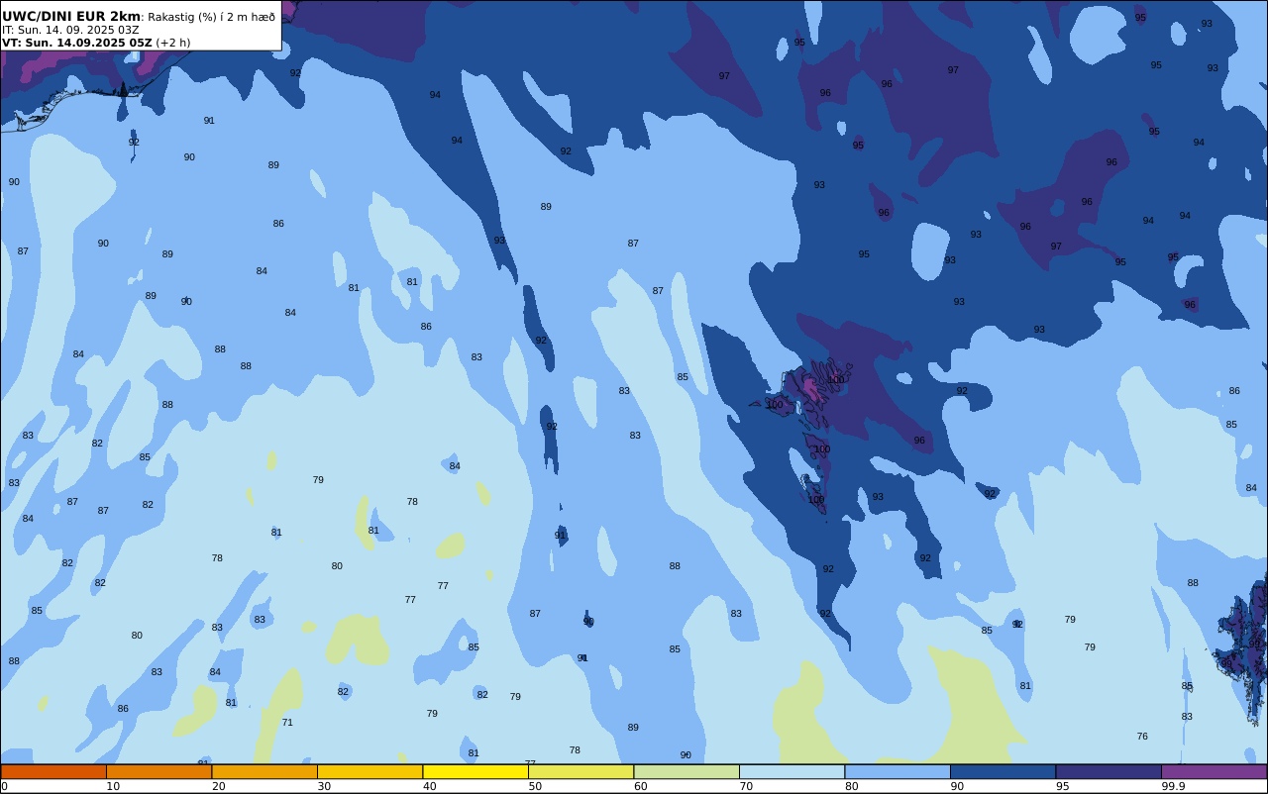Click the "VT: Sun. 14.09.2025 05Z" line

coord(76,43)
